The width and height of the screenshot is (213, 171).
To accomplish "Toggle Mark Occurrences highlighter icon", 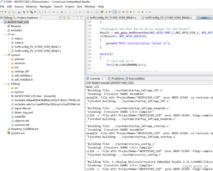I will click(115, 12).
